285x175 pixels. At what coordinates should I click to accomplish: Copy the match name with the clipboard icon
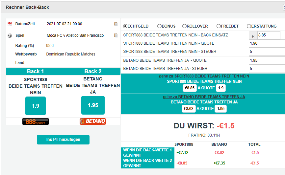coord(116,35)
